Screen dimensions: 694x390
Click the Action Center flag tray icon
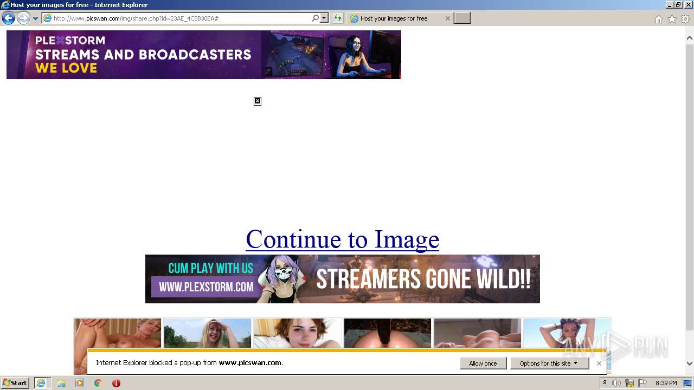coord(642,383)
